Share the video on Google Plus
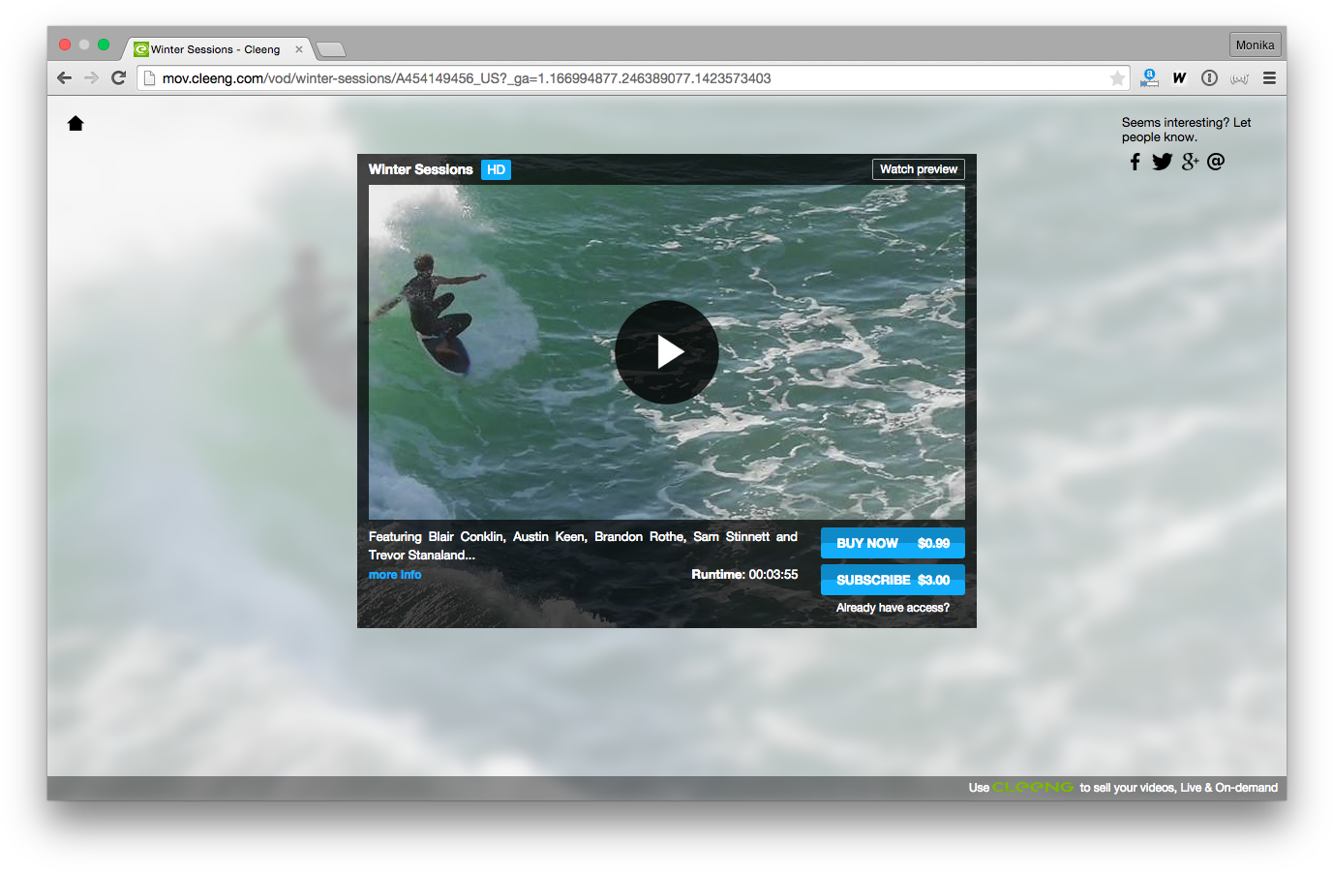The image size is (1333, 872). 1190,162
